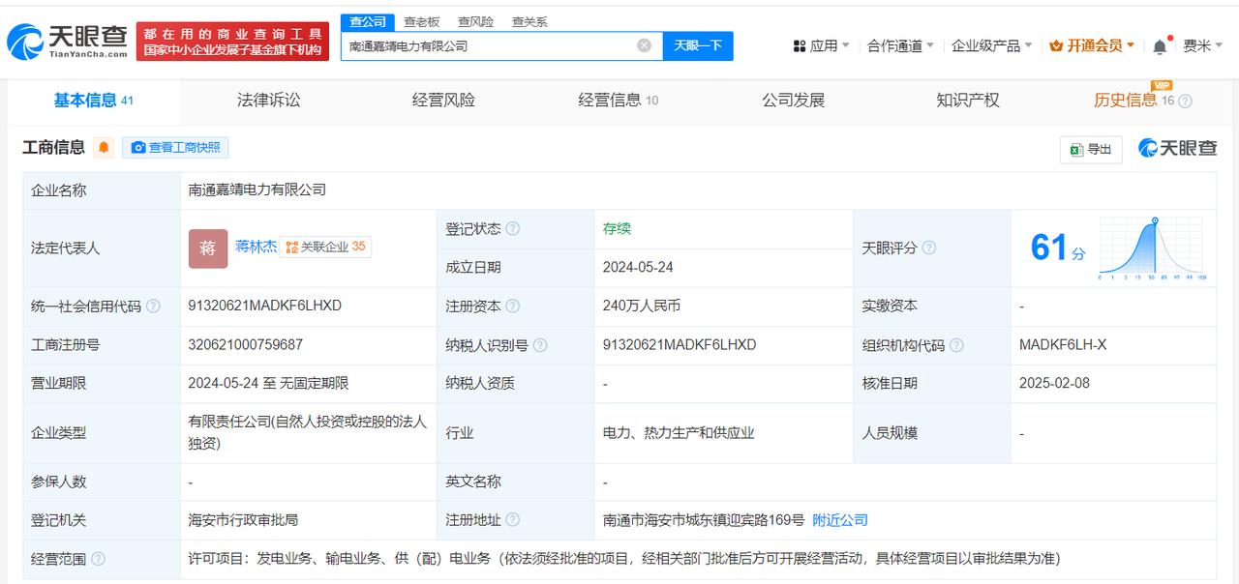Click the 导出 export button

[1091, 149]
